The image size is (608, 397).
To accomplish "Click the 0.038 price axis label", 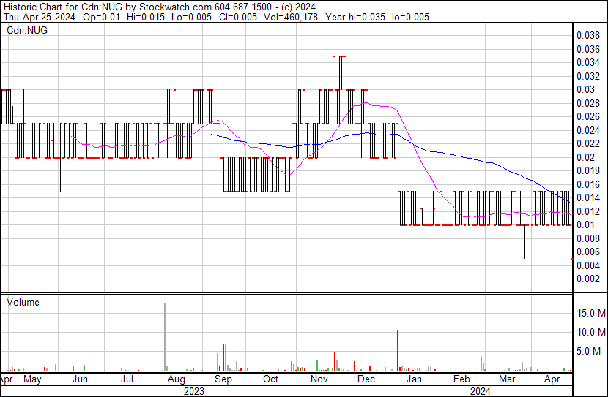I will coord(588,35).
